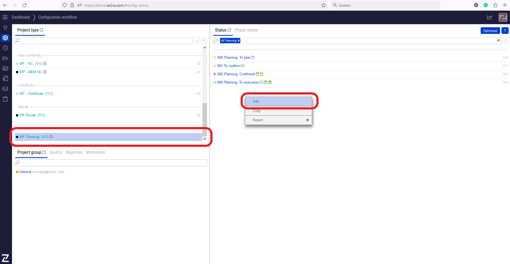Click the Project group search field

[x=111, y=163]
